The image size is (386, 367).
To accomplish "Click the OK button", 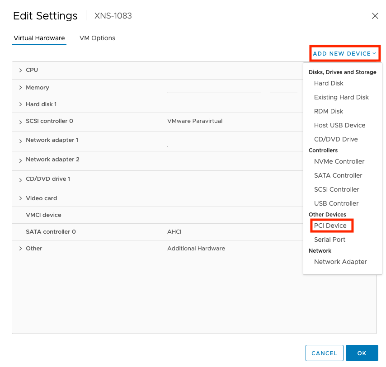I will (x=362, y=353).
